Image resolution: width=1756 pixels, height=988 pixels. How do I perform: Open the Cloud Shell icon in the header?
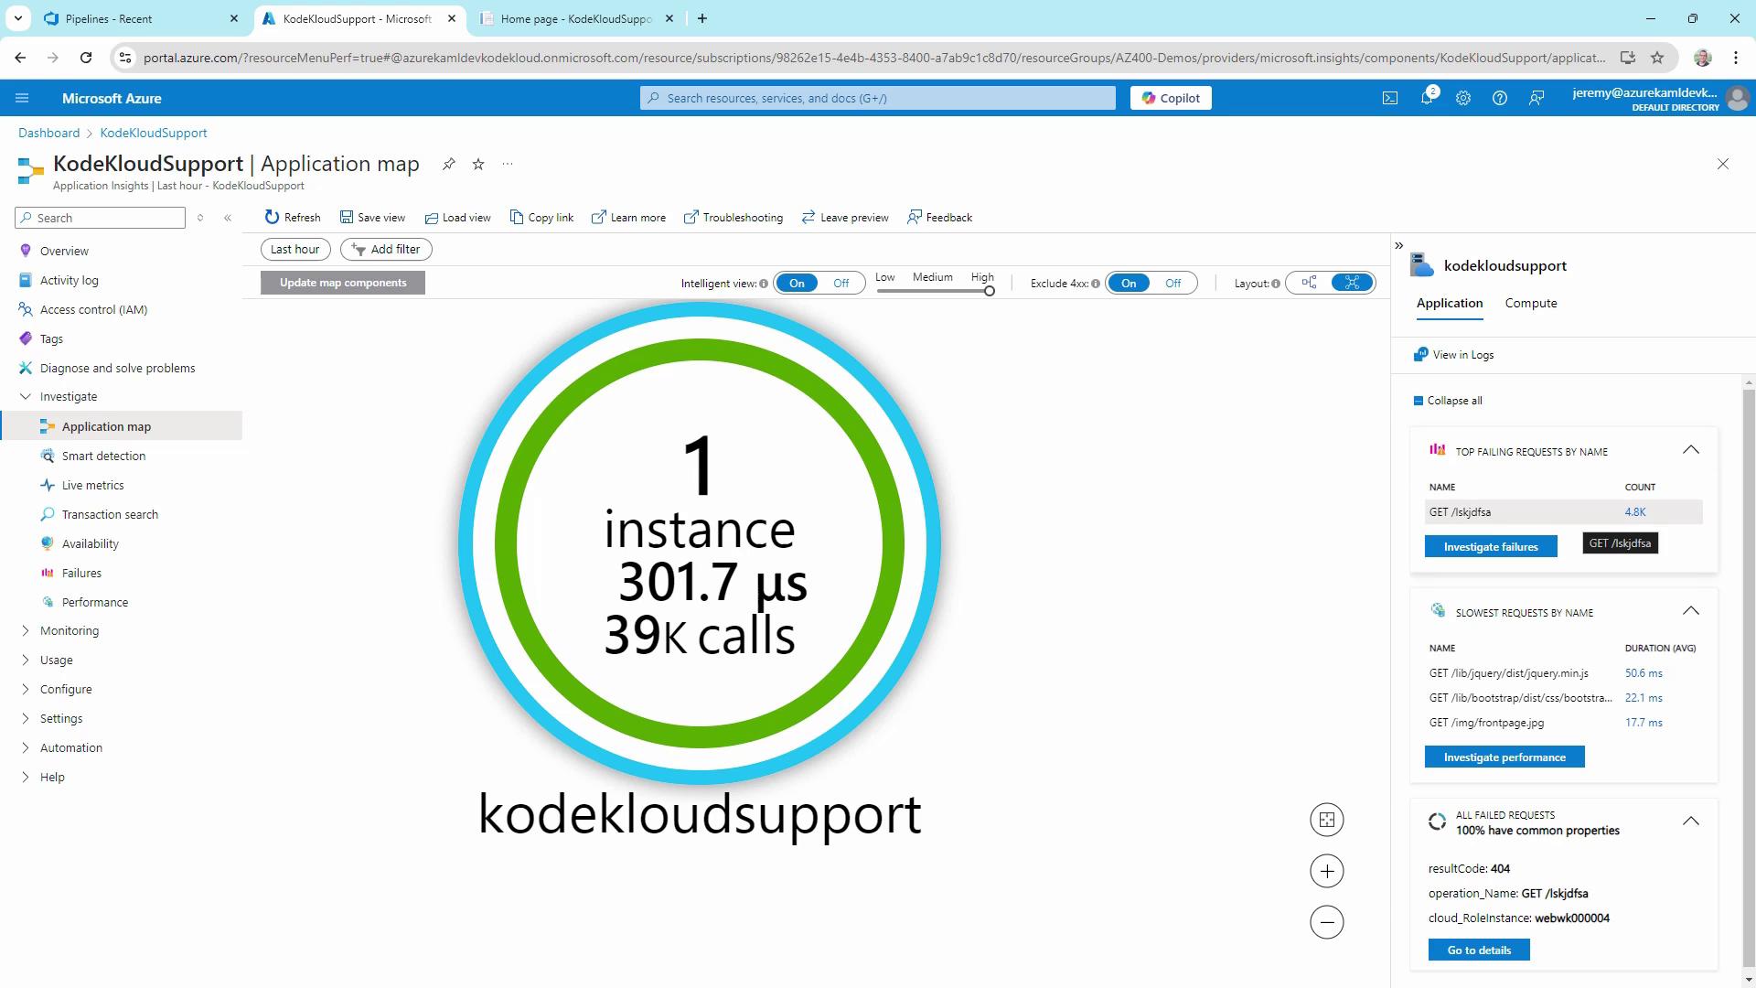click(1389, 99)
